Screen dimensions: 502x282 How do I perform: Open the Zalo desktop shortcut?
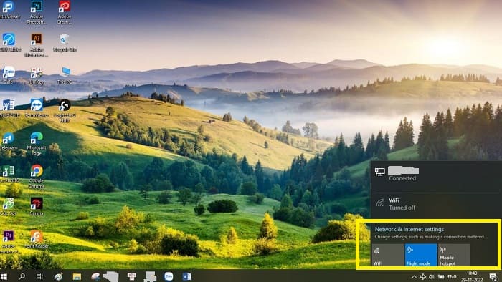tap(9, 75)
